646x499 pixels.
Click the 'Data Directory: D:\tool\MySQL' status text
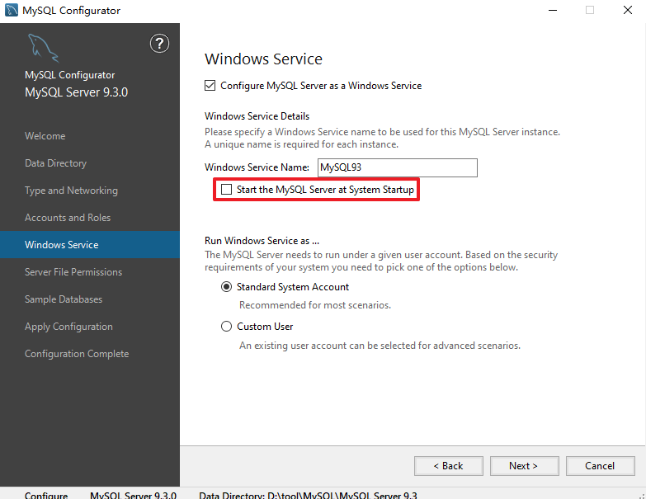pyautogui.click(x=309, y=495)
